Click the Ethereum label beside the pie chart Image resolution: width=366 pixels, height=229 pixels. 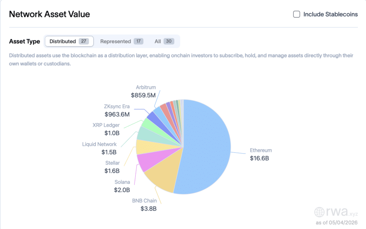(261, 150)
